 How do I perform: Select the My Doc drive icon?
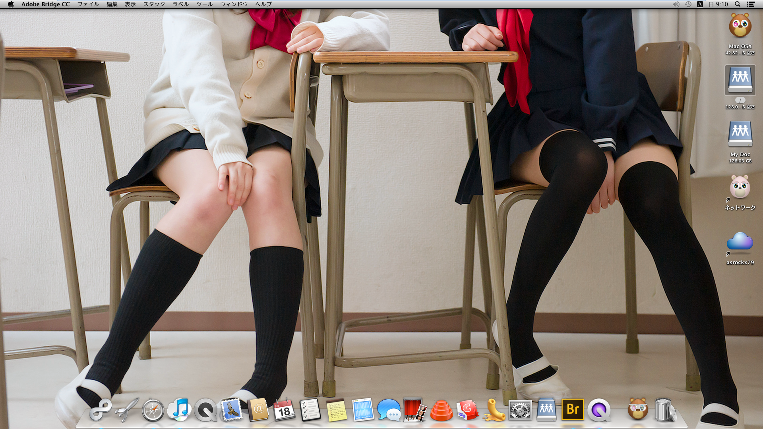pyautogui.click(x=740, y=134)
